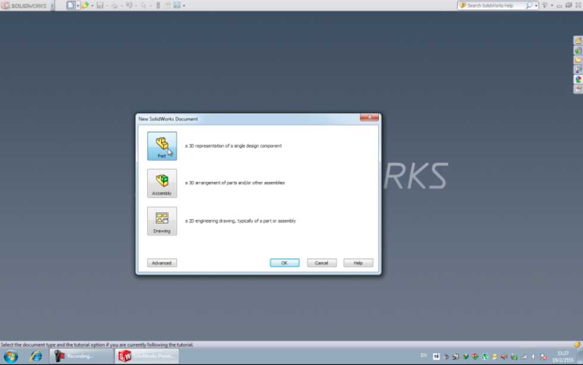
Task: Click the Print toolbar icon
Action: point(114,5)
